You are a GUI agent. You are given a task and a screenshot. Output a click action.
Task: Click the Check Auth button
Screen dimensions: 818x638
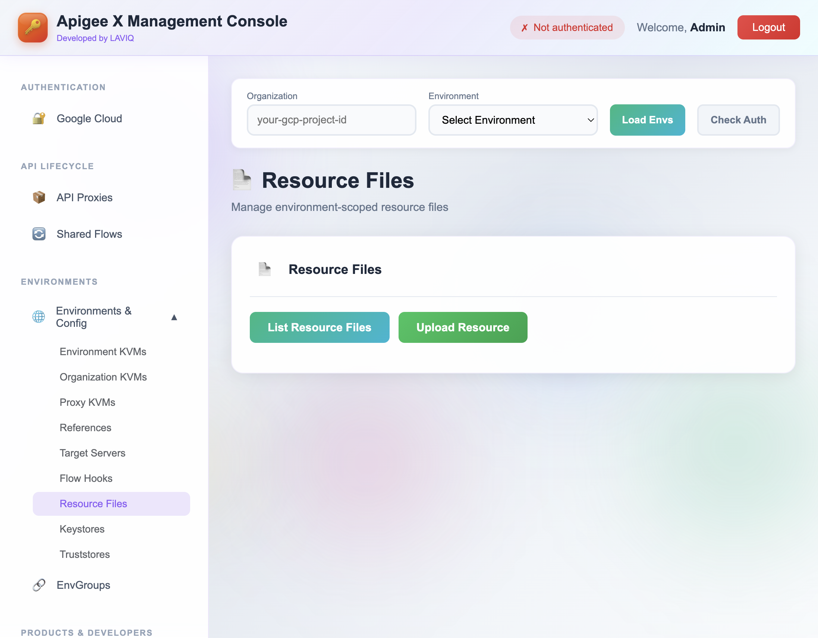coord(738,120)
